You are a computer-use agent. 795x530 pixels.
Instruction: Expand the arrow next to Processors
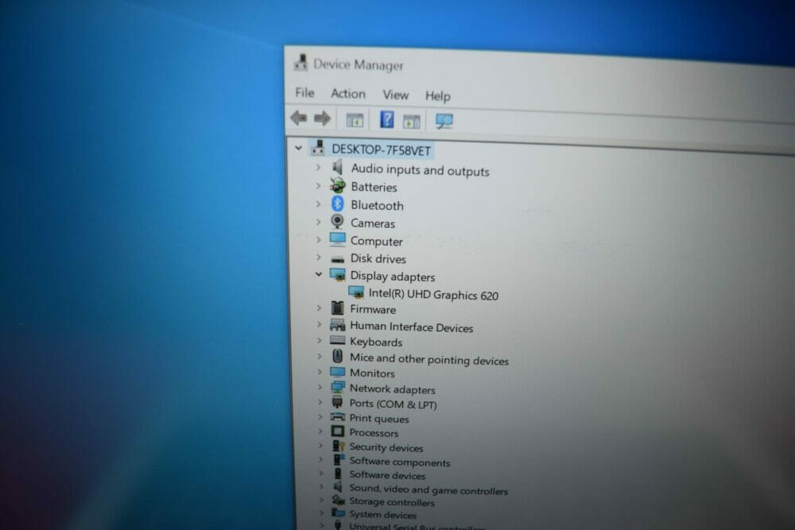(x=320, y=431)
